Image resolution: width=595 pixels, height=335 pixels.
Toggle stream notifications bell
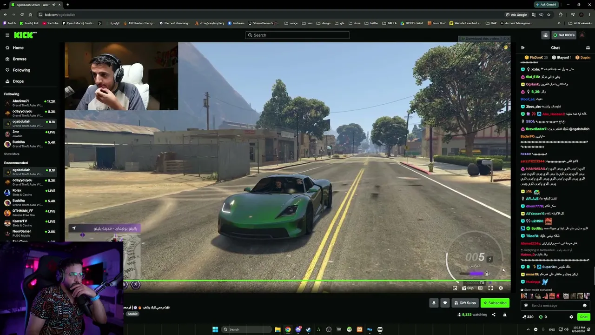click(434, 303)
